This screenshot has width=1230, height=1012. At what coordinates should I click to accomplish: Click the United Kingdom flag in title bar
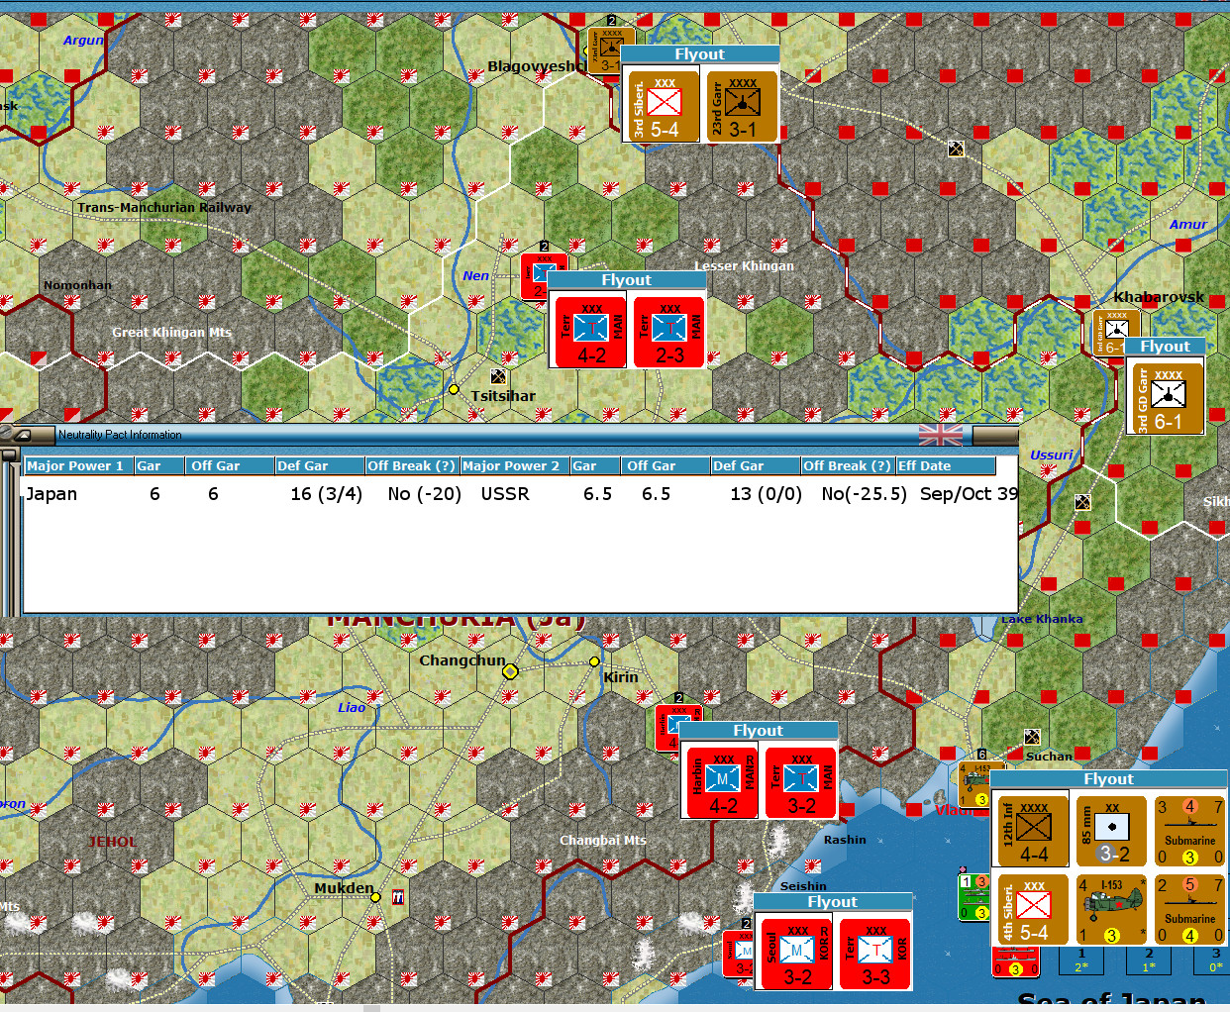pyautogui.click(x=940, y=435)
